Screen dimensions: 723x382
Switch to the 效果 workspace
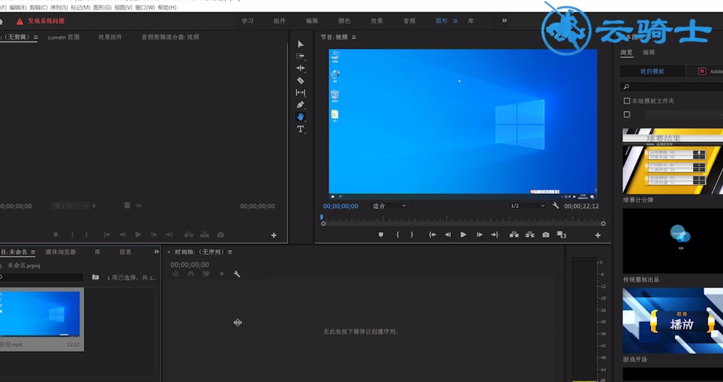point(377,21)
